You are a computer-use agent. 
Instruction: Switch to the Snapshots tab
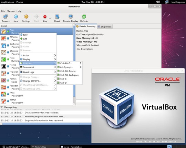[x=105, y=27]
